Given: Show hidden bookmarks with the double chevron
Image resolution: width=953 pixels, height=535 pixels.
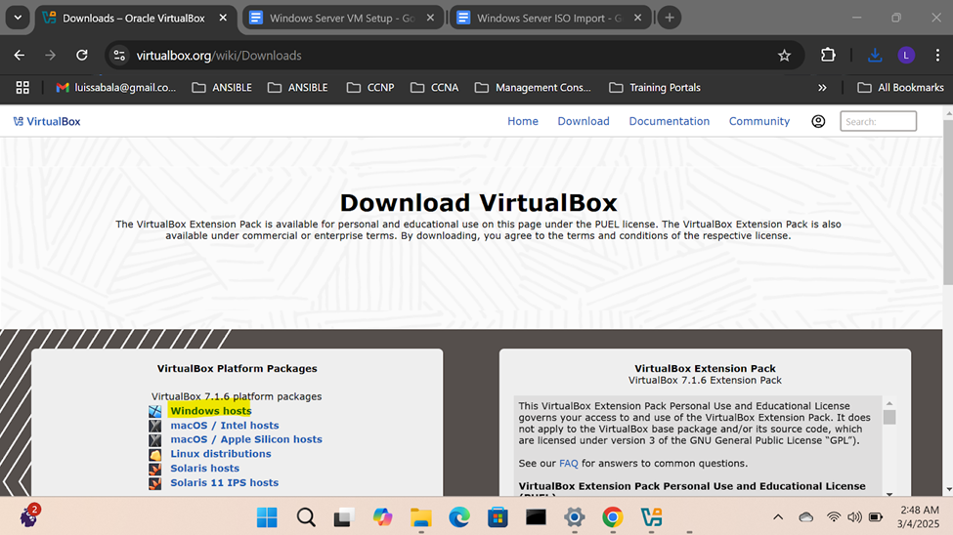Looking at the screenshot, I should (822, 88).
